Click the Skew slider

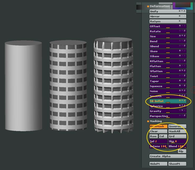pyautogui.click(x=168, y=51)
